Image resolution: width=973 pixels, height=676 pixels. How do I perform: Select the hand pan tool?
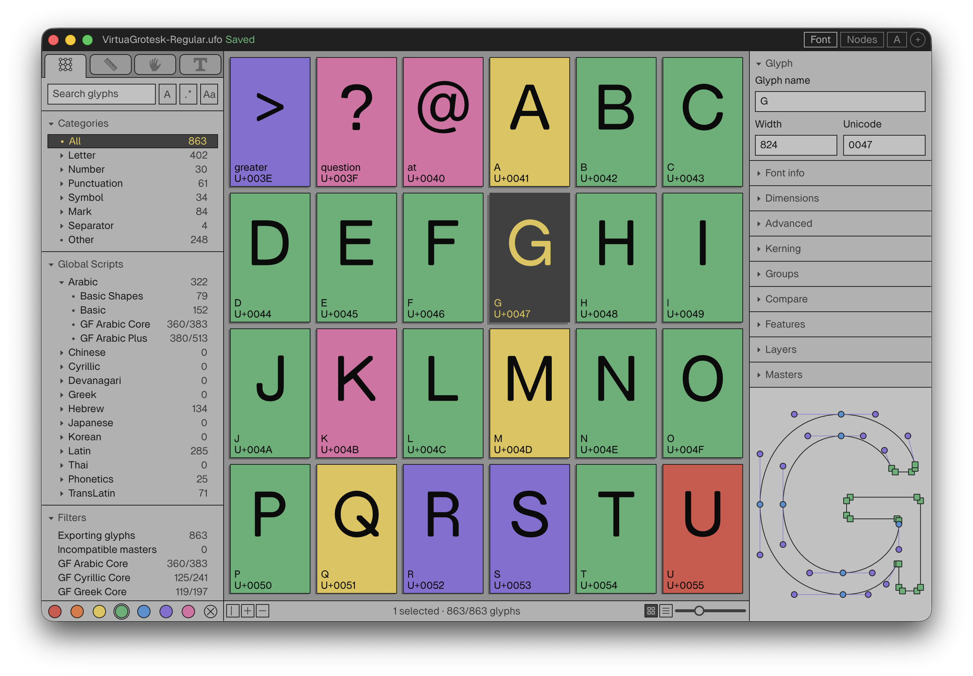pos(155,65)
